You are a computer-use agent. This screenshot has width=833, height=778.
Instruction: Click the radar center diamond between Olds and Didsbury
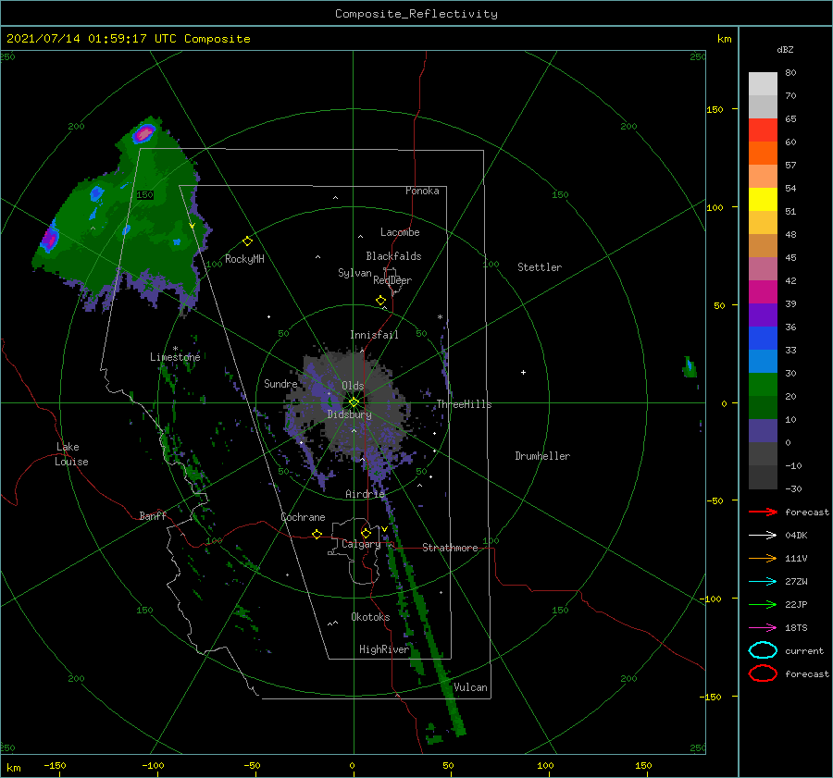tap(354, 402)
